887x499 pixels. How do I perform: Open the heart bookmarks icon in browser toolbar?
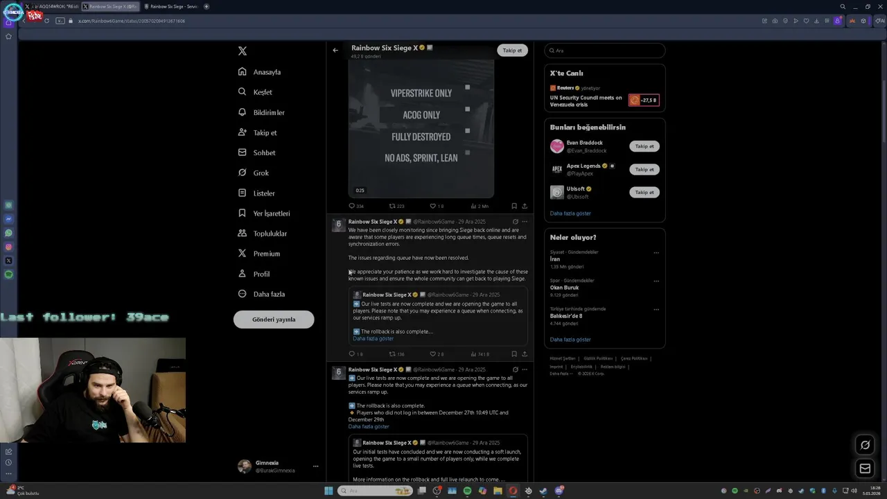click(806, 21)
